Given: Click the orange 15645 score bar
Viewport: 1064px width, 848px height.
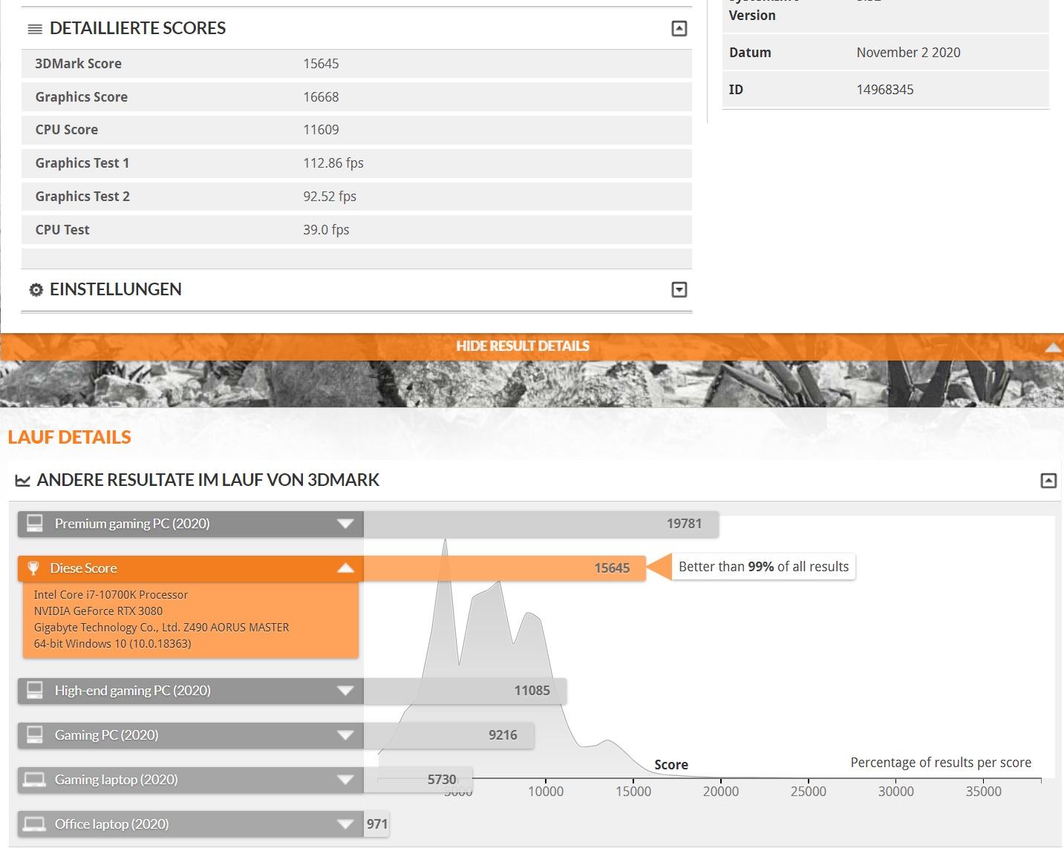Looking at the screenshot, I should point(504,568).
